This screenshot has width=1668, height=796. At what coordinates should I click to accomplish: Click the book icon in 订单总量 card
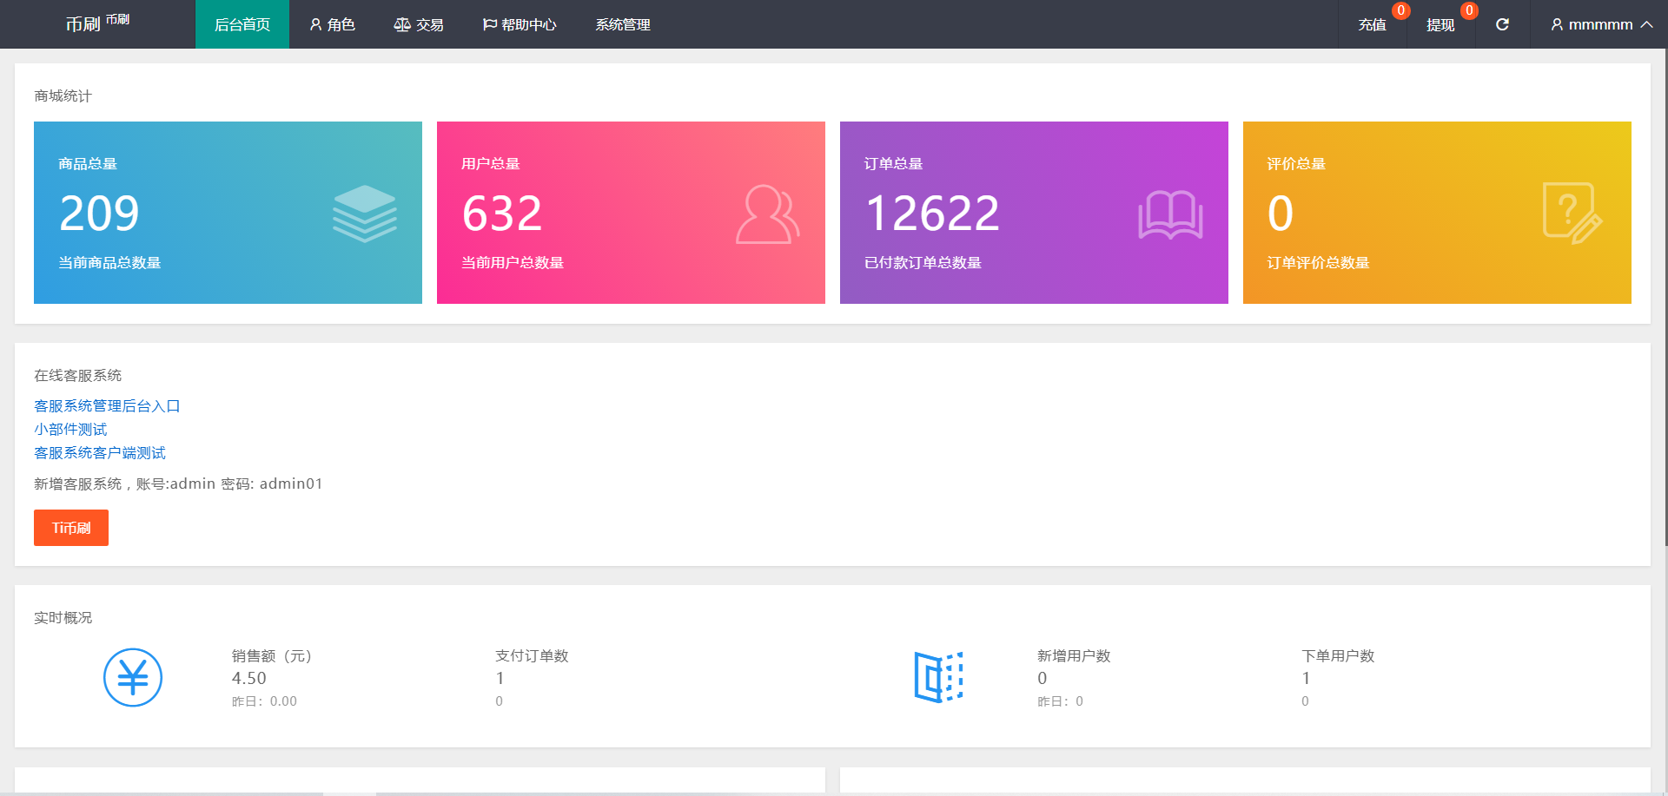point(1170,214)
